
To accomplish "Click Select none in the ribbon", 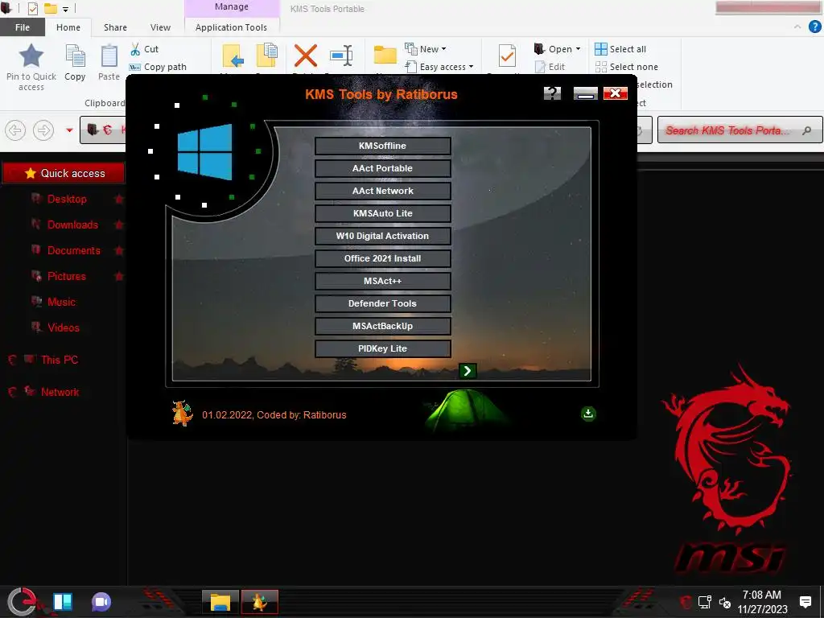I will point(626,67).
